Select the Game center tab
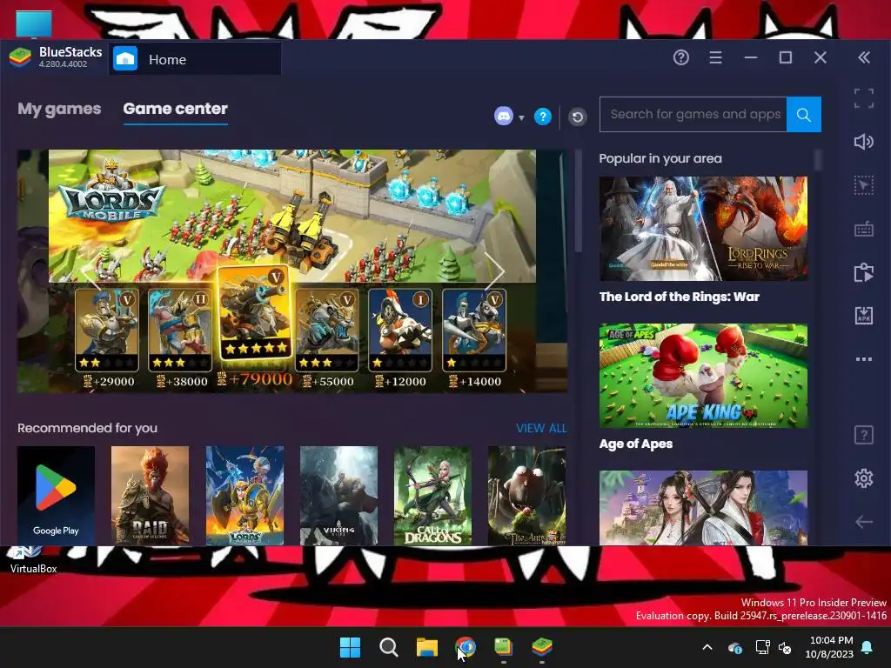 (x=175, y=109)
